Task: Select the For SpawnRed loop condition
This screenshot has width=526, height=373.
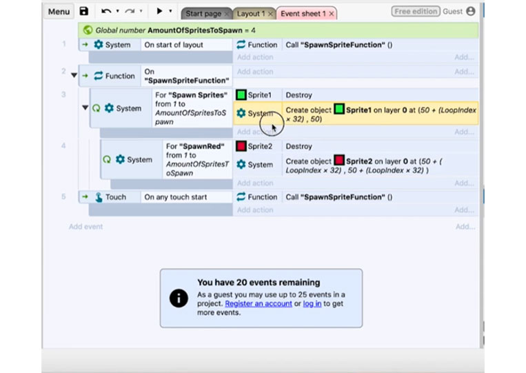Action: coord(197,159)
